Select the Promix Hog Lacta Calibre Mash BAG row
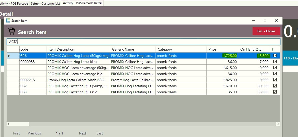298x137 pixels. pyautogui.click(x=76, y=80)
